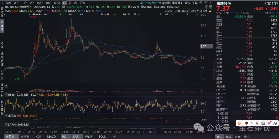Screen dimensions: 279x139
Task: Open 超级叠加 overlay menu
Action: 177,3
